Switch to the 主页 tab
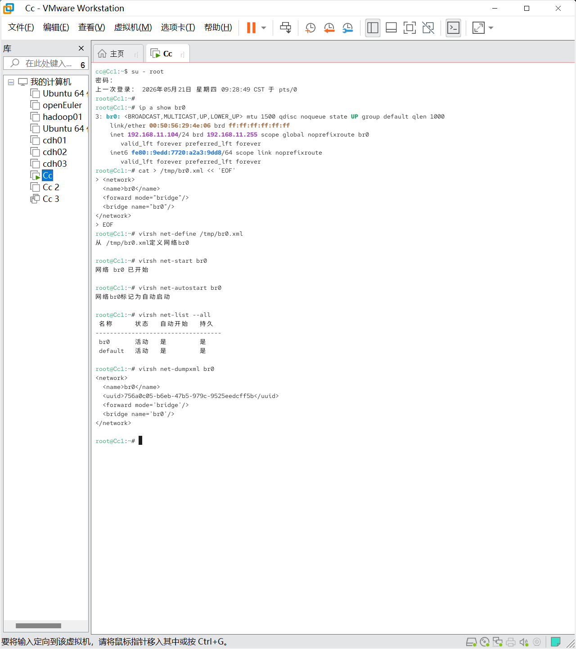The width and height of the screenshot is (576, 649). click(x=117, y=54)
